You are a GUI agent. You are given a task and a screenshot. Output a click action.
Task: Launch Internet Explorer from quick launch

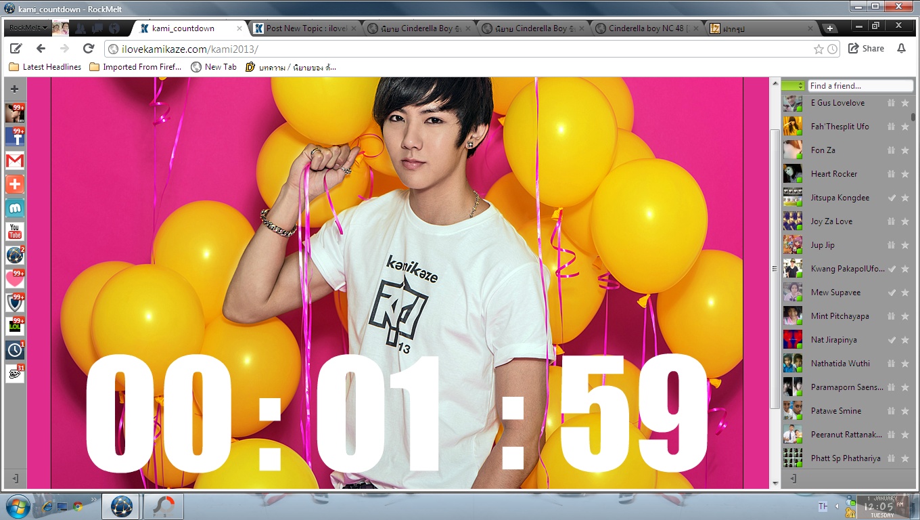[x=47, y=506]
